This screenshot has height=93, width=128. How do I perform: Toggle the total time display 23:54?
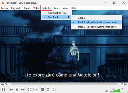coord(123,84)
